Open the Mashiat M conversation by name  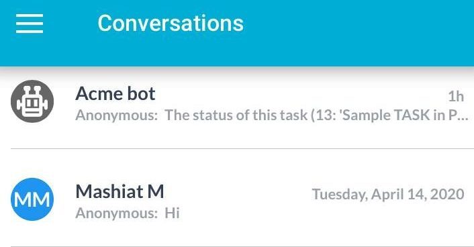(120, 191)
